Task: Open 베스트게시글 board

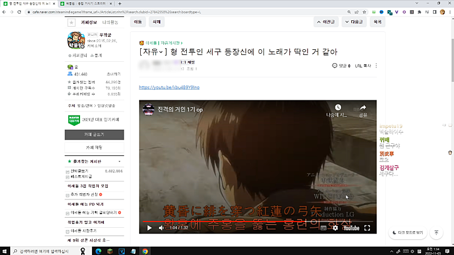Action: click(x=81, y=176)
